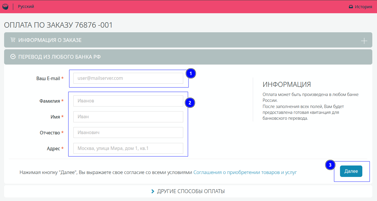Click the inbox icon beside История
The width and height of the screenshot is (377, 201).
tap(351, 7)
